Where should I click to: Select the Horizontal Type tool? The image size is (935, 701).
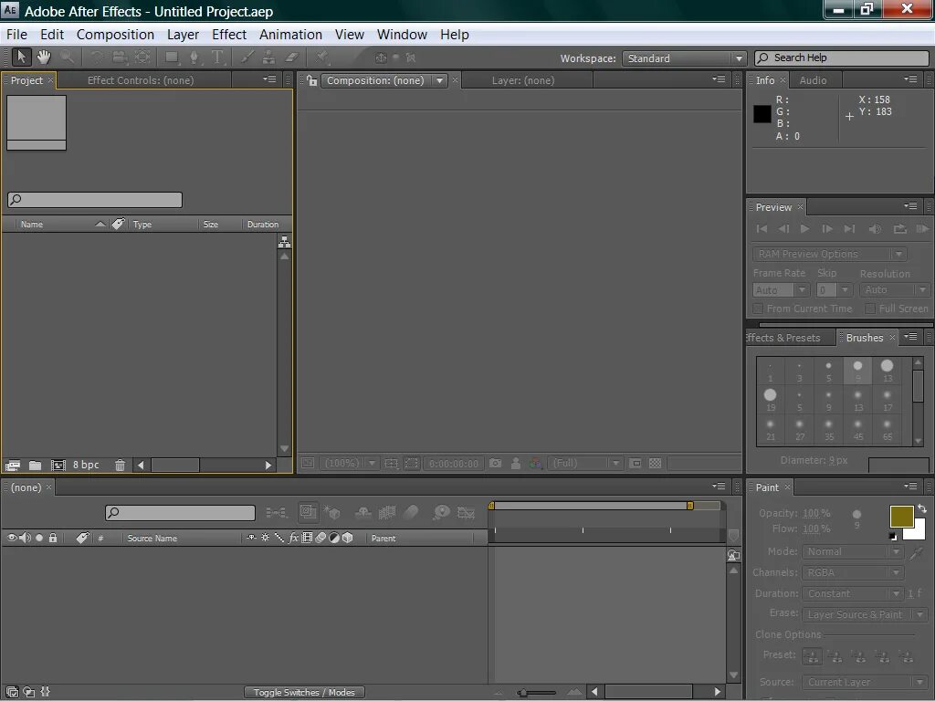(x=217, y=58)
